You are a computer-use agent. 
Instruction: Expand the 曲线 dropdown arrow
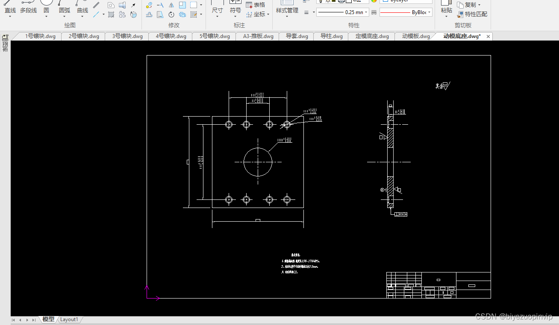click(x=82, y=17)
